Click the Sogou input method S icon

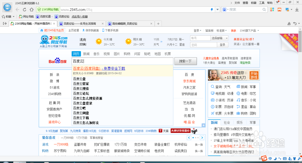coord(264,158)
